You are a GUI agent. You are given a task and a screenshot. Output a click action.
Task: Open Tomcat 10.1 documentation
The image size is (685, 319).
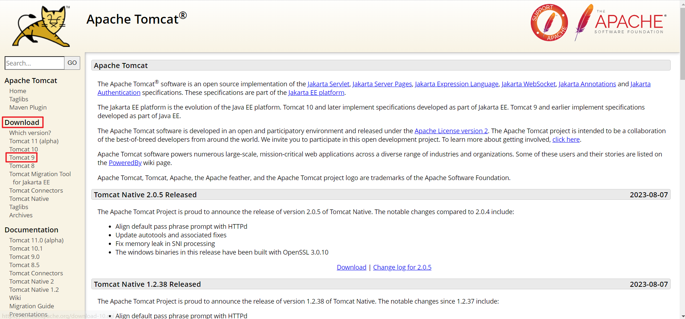click(26, 248)
